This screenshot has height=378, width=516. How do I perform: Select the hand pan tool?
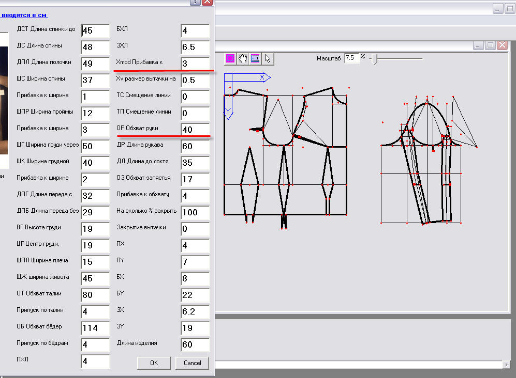pyautogui.click(x=243, y=58)
